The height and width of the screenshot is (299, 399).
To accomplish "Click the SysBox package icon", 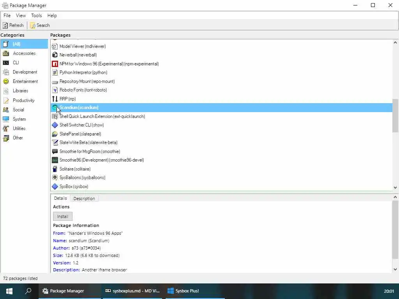I will point(55,186).
